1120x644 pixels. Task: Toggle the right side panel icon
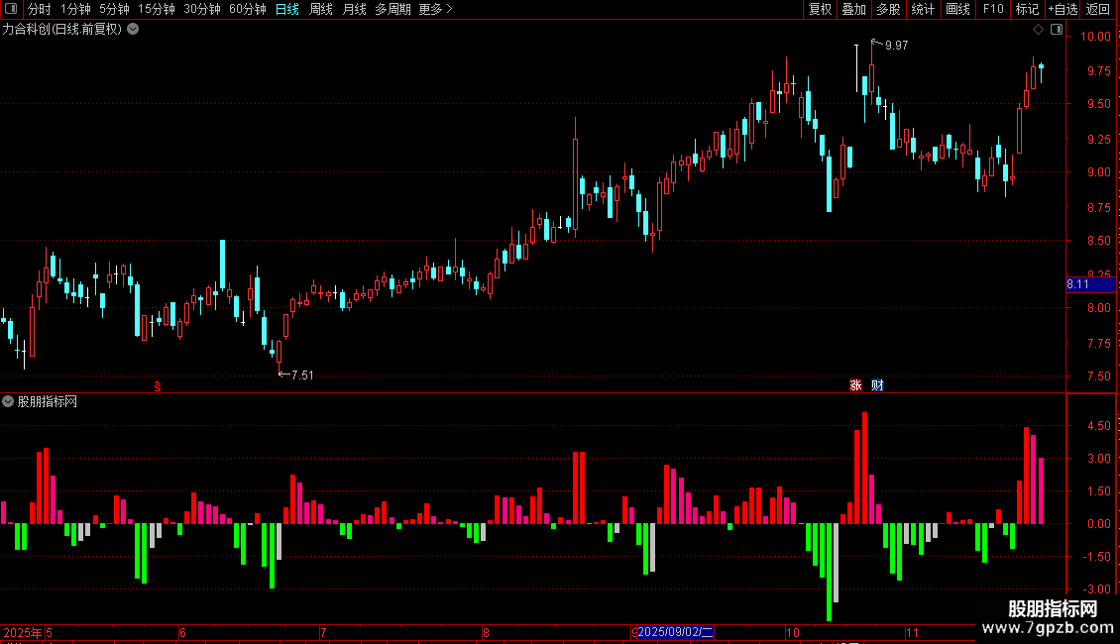click(x=1057, y=30)
